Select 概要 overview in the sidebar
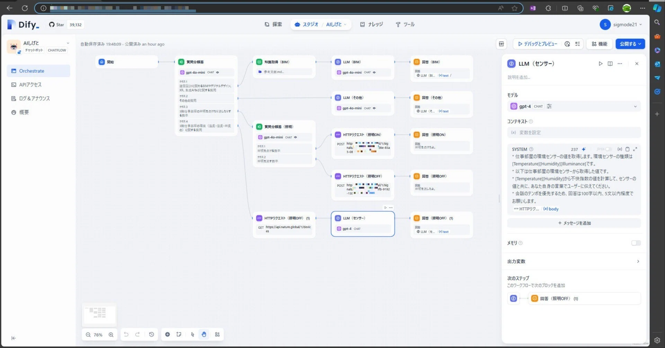This screenshot has width=665, height=348. (x=38, y=112)
